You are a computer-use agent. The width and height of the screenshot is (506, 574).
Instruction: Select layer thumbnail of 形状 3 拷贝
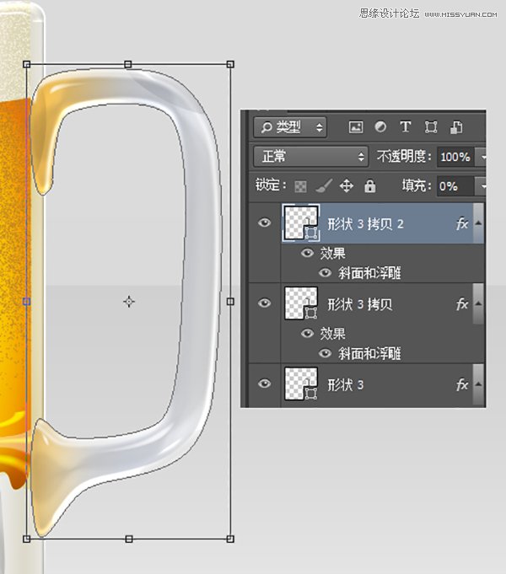pos(301,303)
